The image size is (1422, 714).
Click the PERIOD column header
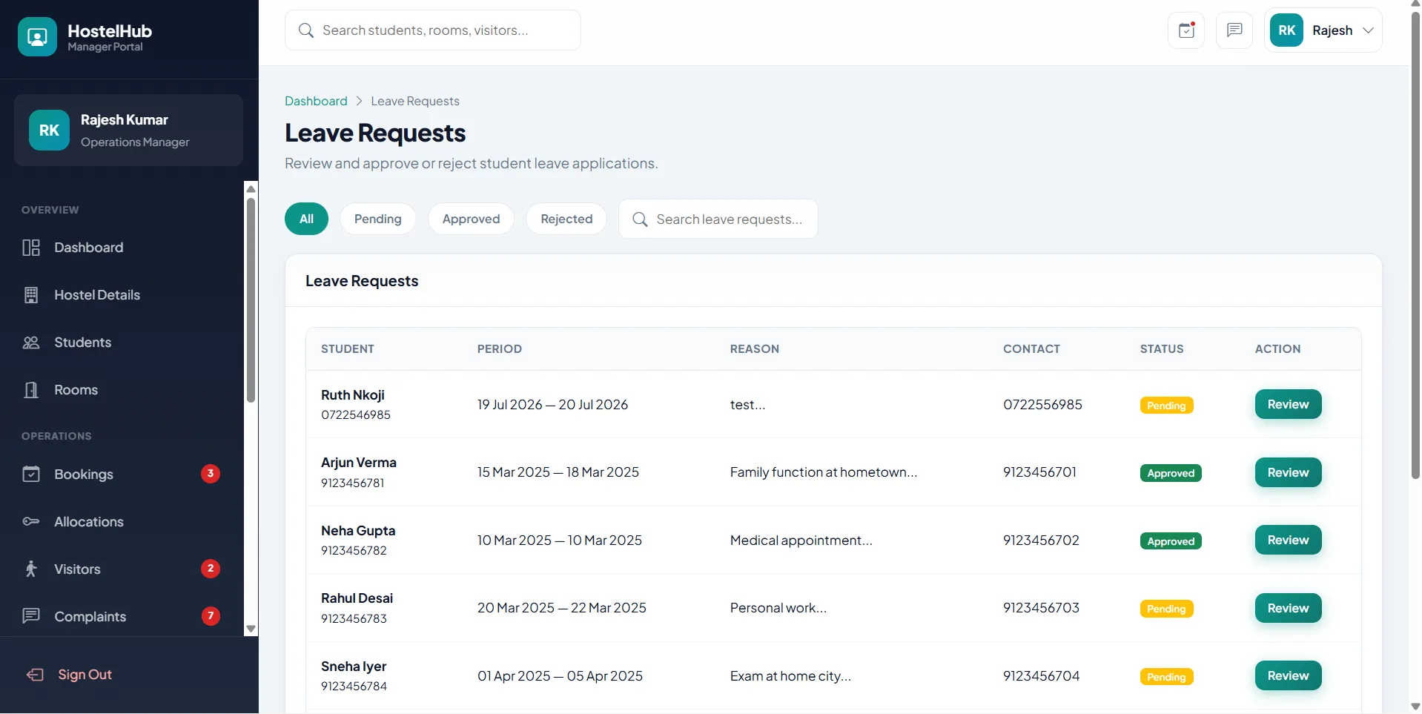[500, 349]
